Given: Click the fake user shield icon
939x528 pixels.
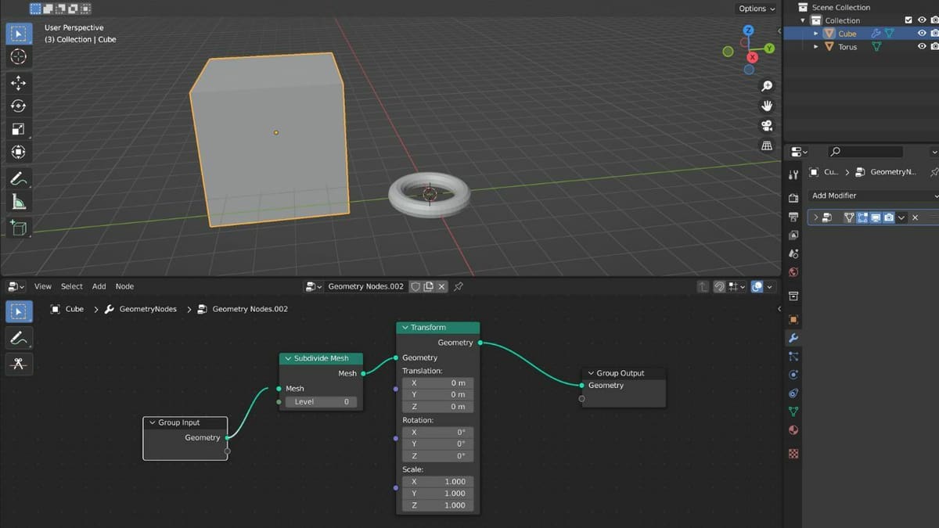Looking at the screenshot, I should point(416,287).
